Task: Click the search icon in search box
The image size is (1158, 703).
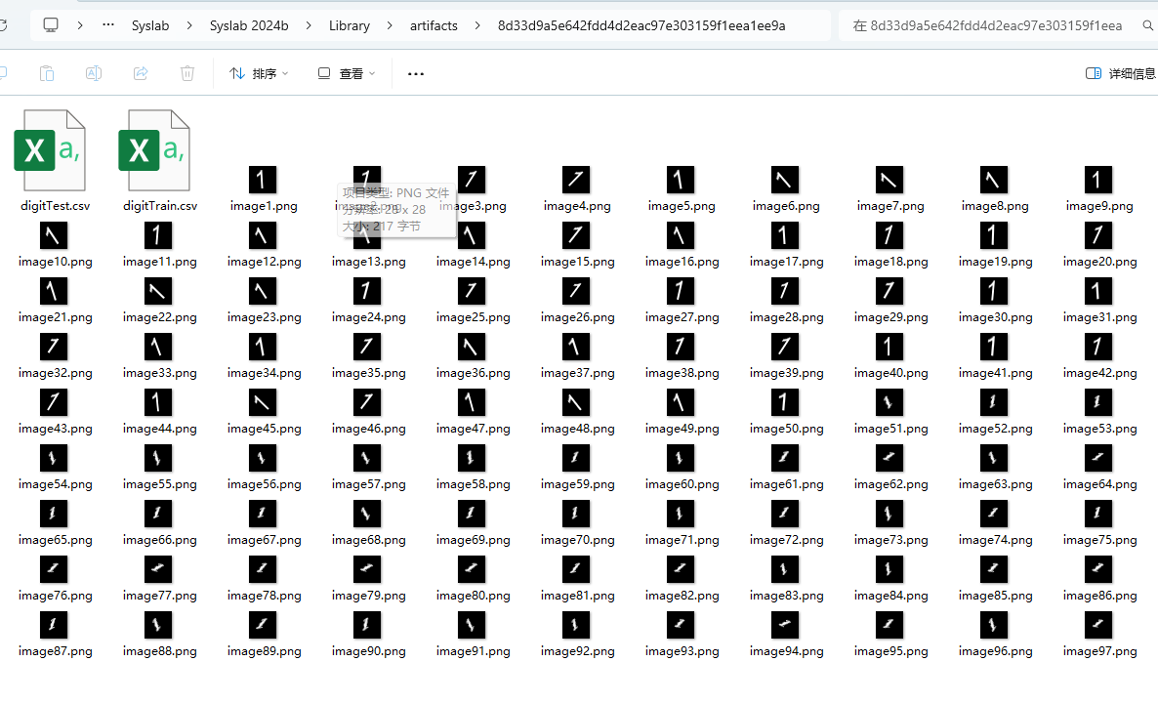Action: coord(1147,25)
